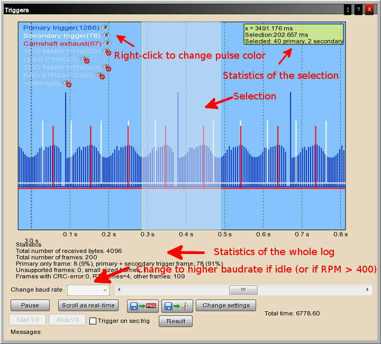Open the Change baud rate dropdown
The image size is (381, 344).
[88, 290]
